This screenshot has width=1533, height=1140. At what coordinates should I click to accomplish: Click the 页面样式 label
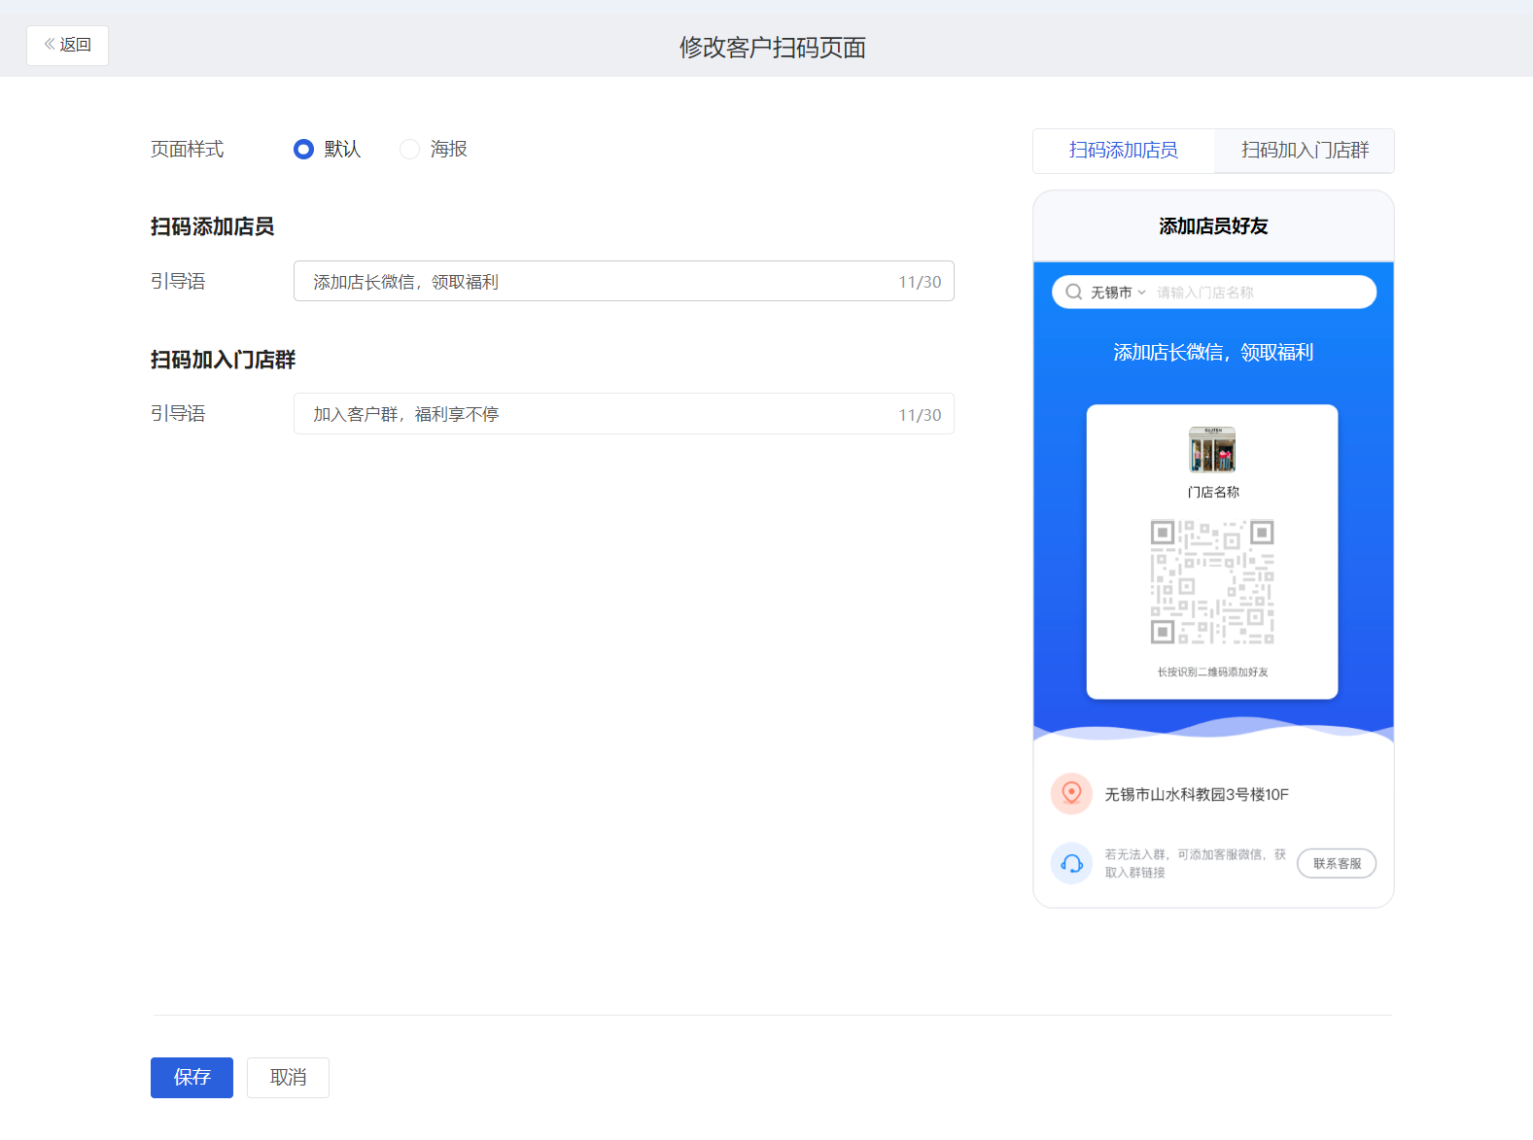coord(187,149)
